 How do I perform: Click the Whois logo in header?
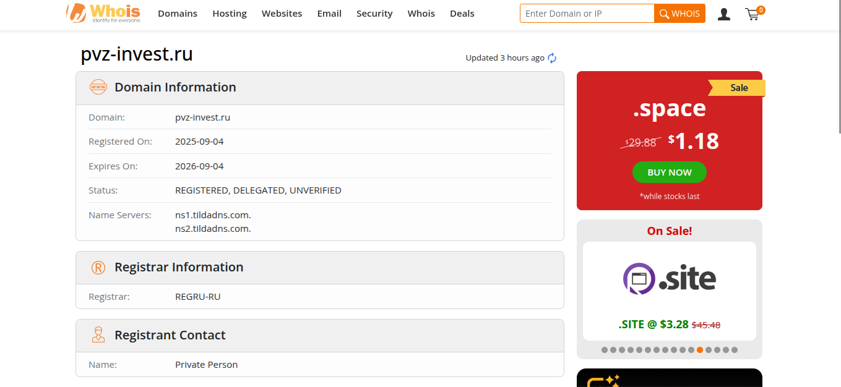click(x=103, y=13)
